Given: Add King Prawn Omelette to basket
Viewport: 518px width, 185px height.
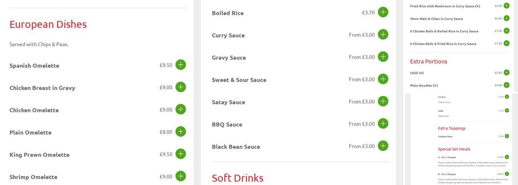Looking at the screenshot, I should point(181,154).
